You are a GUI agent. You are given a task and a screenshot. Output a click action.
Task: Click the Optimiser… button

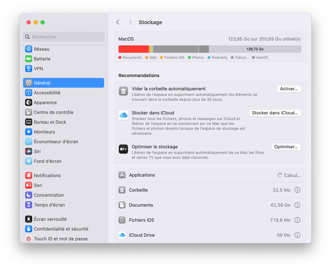tap(286, 147)
